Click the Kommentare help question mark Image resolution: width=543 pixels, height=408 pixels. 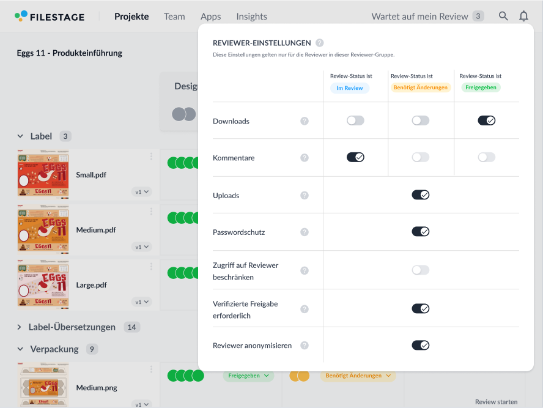[305, 158]
